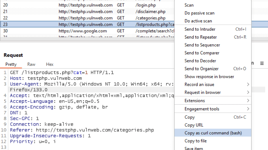Viewport: 268px width, 150px height.
Task: Switch to the Raw tab
Action: click(x=31, y=64)
